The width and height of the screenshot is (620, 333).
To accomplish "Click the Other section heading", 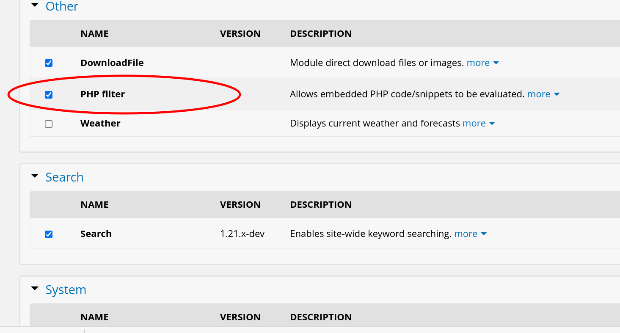I will coord(62,6).
